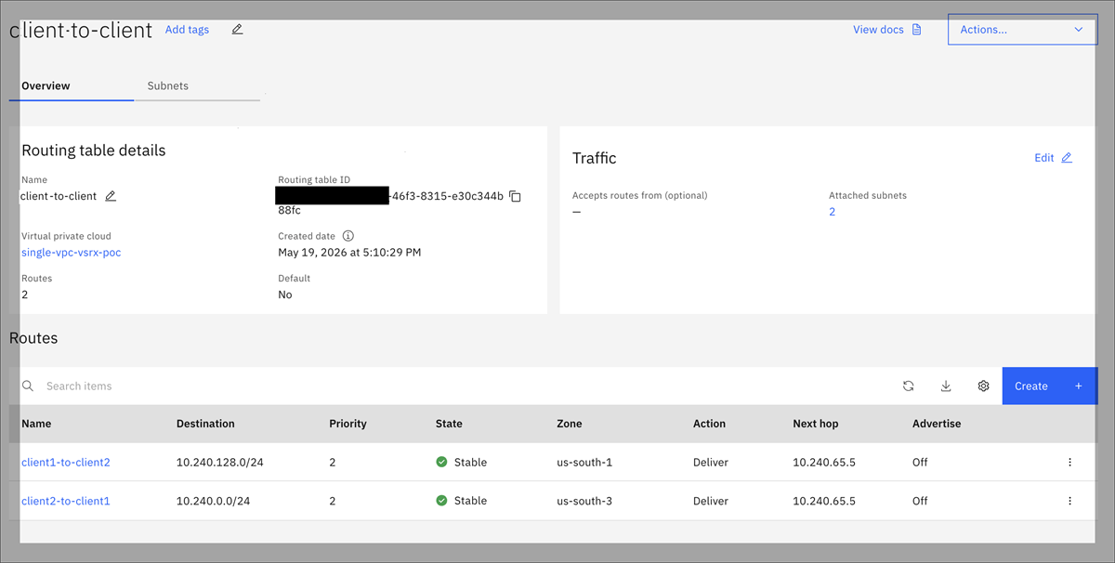Download the routes list
1115x563 pixels.
(x=946, y=386)
